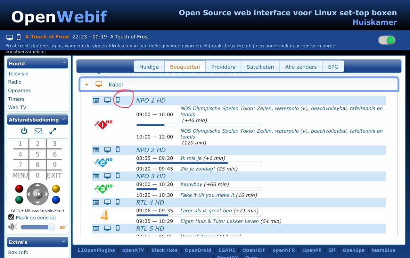
Task: Click the Timers link in the sidebar
Action: pyautogui.click(x=16, y=99)
